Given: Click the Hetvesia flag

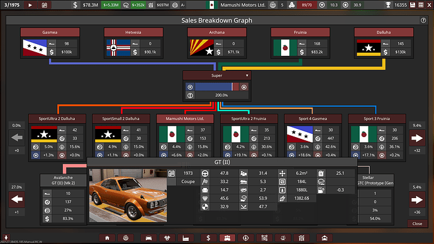Looking at the screenshot, I should pos(118,48).
